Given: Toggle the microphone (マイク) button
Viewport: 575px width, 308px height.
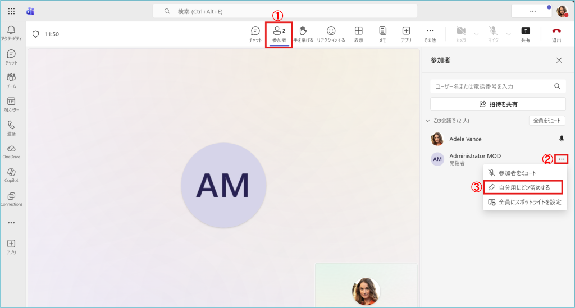Looking at the screenshot, I should pos(493,34).
